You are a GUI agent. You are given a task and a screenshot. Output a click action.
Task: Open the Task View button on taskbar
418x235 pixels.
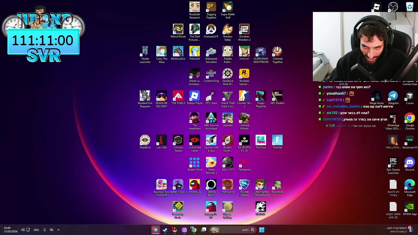pyautogui.click(x=204, y=230)
